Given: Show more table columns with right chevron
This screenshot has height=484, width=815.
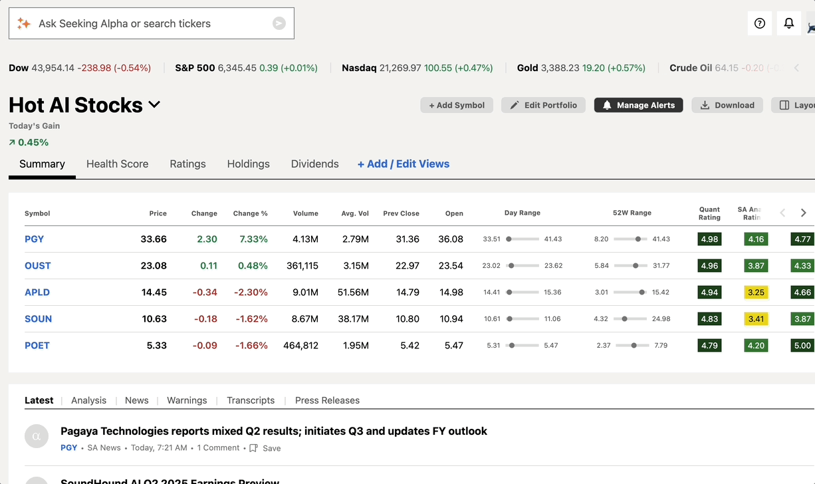Looking at the screenshot, I should 803,213.
